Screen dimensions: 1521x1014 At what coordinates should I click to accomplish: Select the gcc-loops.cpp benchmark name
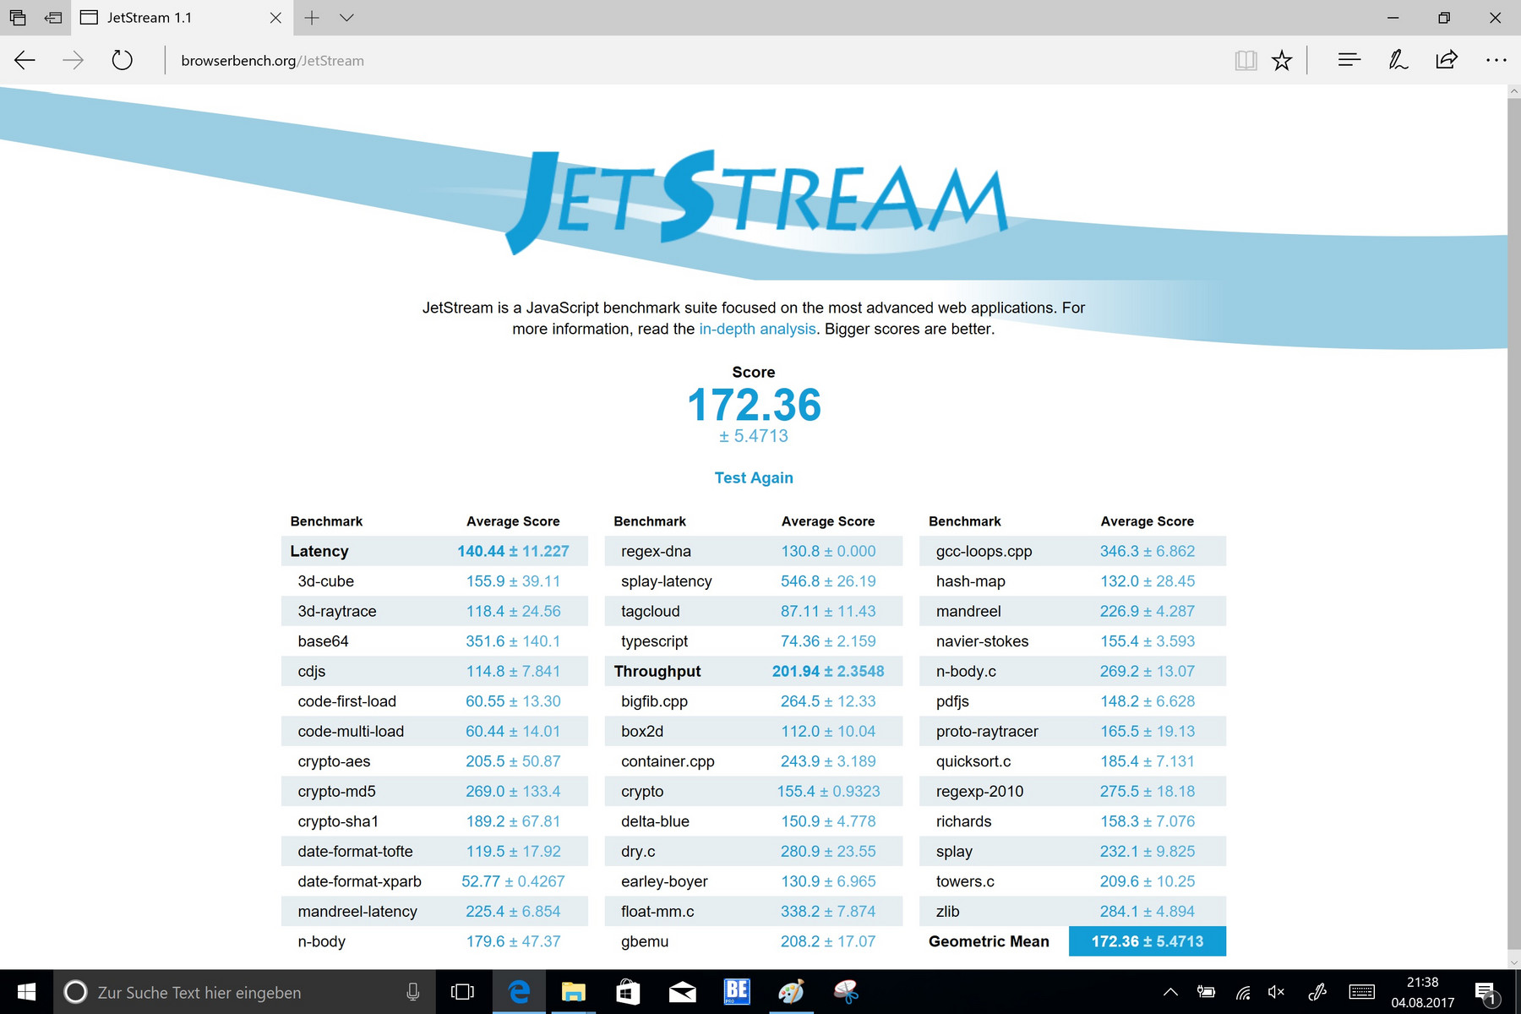[984, 552]
